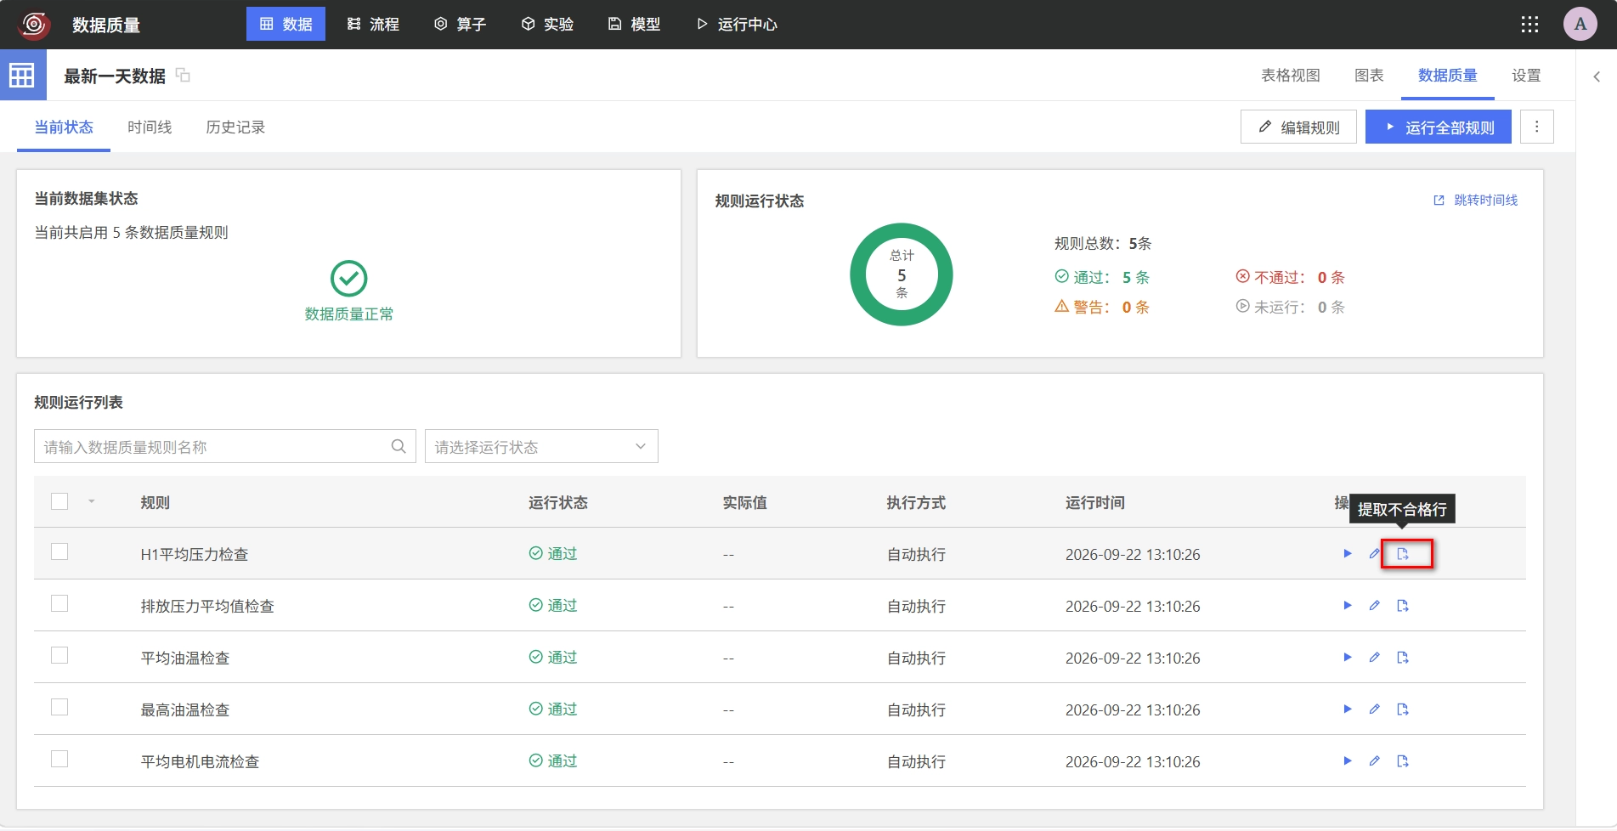Check the 排放压力平均值检查 row checkbox

(x=59, y=603)
